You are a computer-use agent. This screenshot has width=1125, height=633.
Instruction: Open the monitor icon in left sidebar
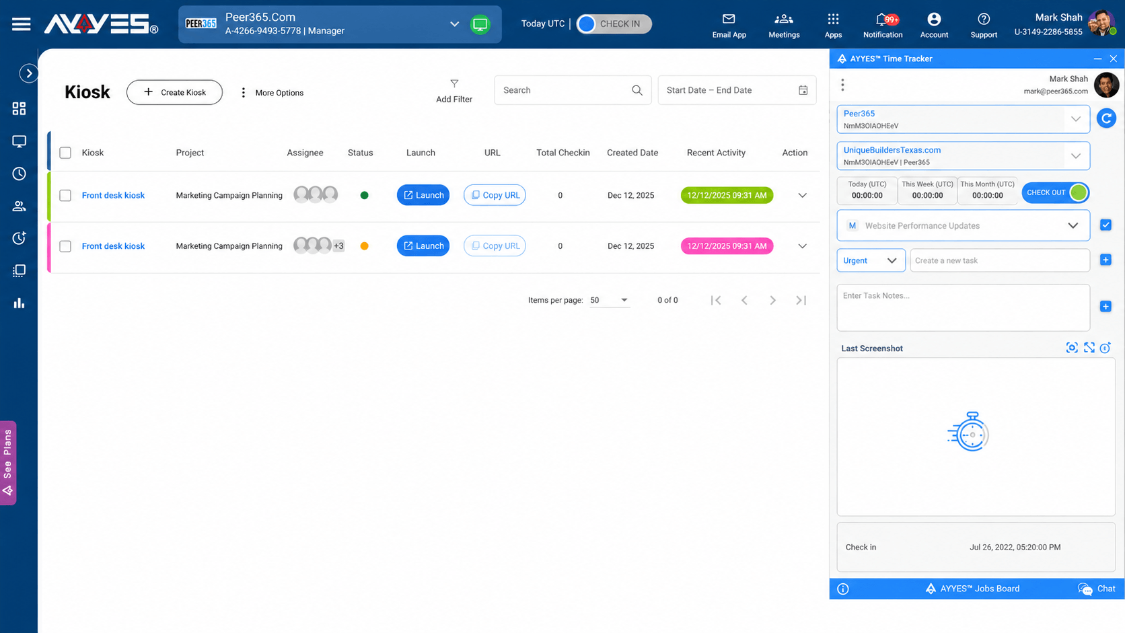coord(19,141)
